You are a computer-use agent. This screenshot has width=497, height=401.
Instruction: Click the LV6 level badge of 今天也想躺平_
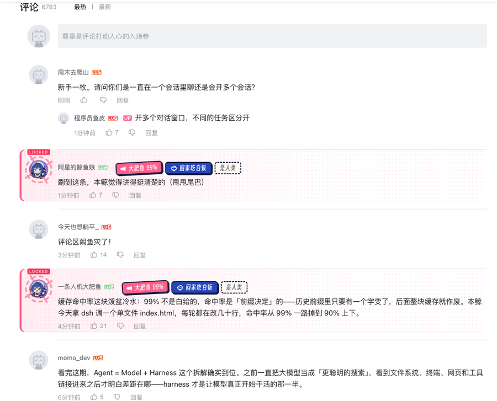coord(106,227)
